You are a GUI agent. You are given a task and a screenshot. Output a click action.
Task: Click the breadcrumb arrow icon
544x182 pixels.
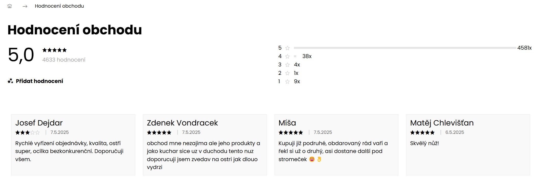(x=25, y=6)
